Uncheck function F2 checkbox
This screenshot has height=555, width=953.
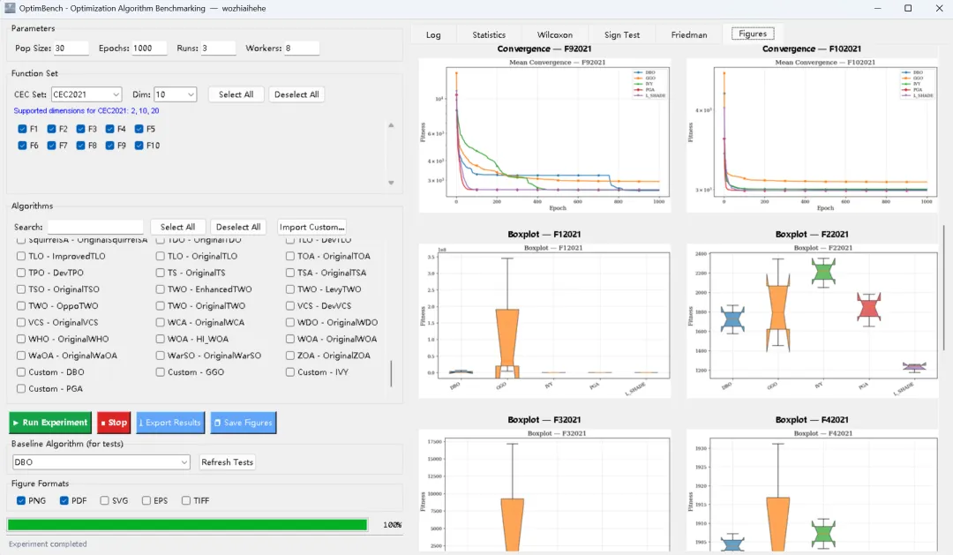[x=52, y=129]
